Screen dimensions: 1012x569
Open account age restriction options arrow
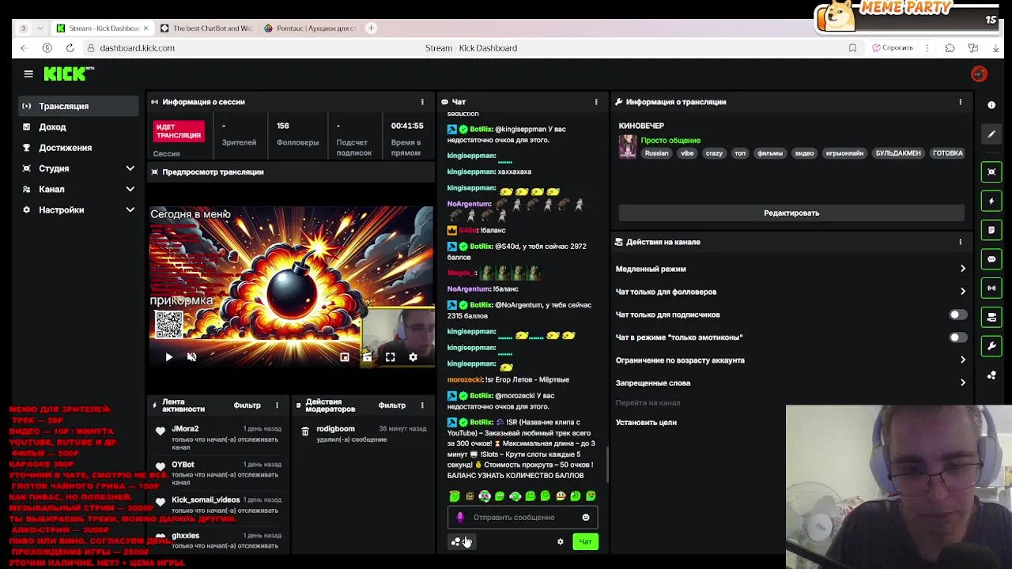coord(962,360)
